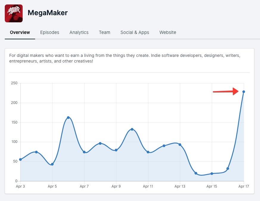Switch to the Website tab
This screenshot has height=201, width=260.
coord(168,32)
